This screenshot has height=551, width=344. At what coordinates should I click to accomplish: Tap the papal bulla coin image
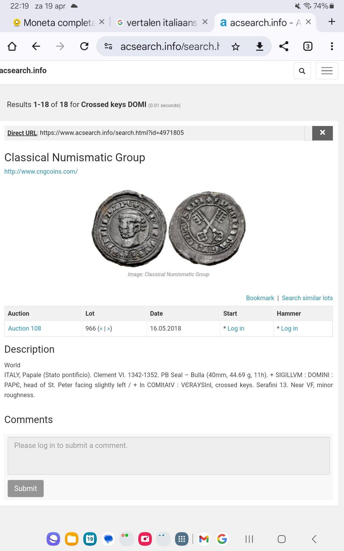click(x=169, y=228)
